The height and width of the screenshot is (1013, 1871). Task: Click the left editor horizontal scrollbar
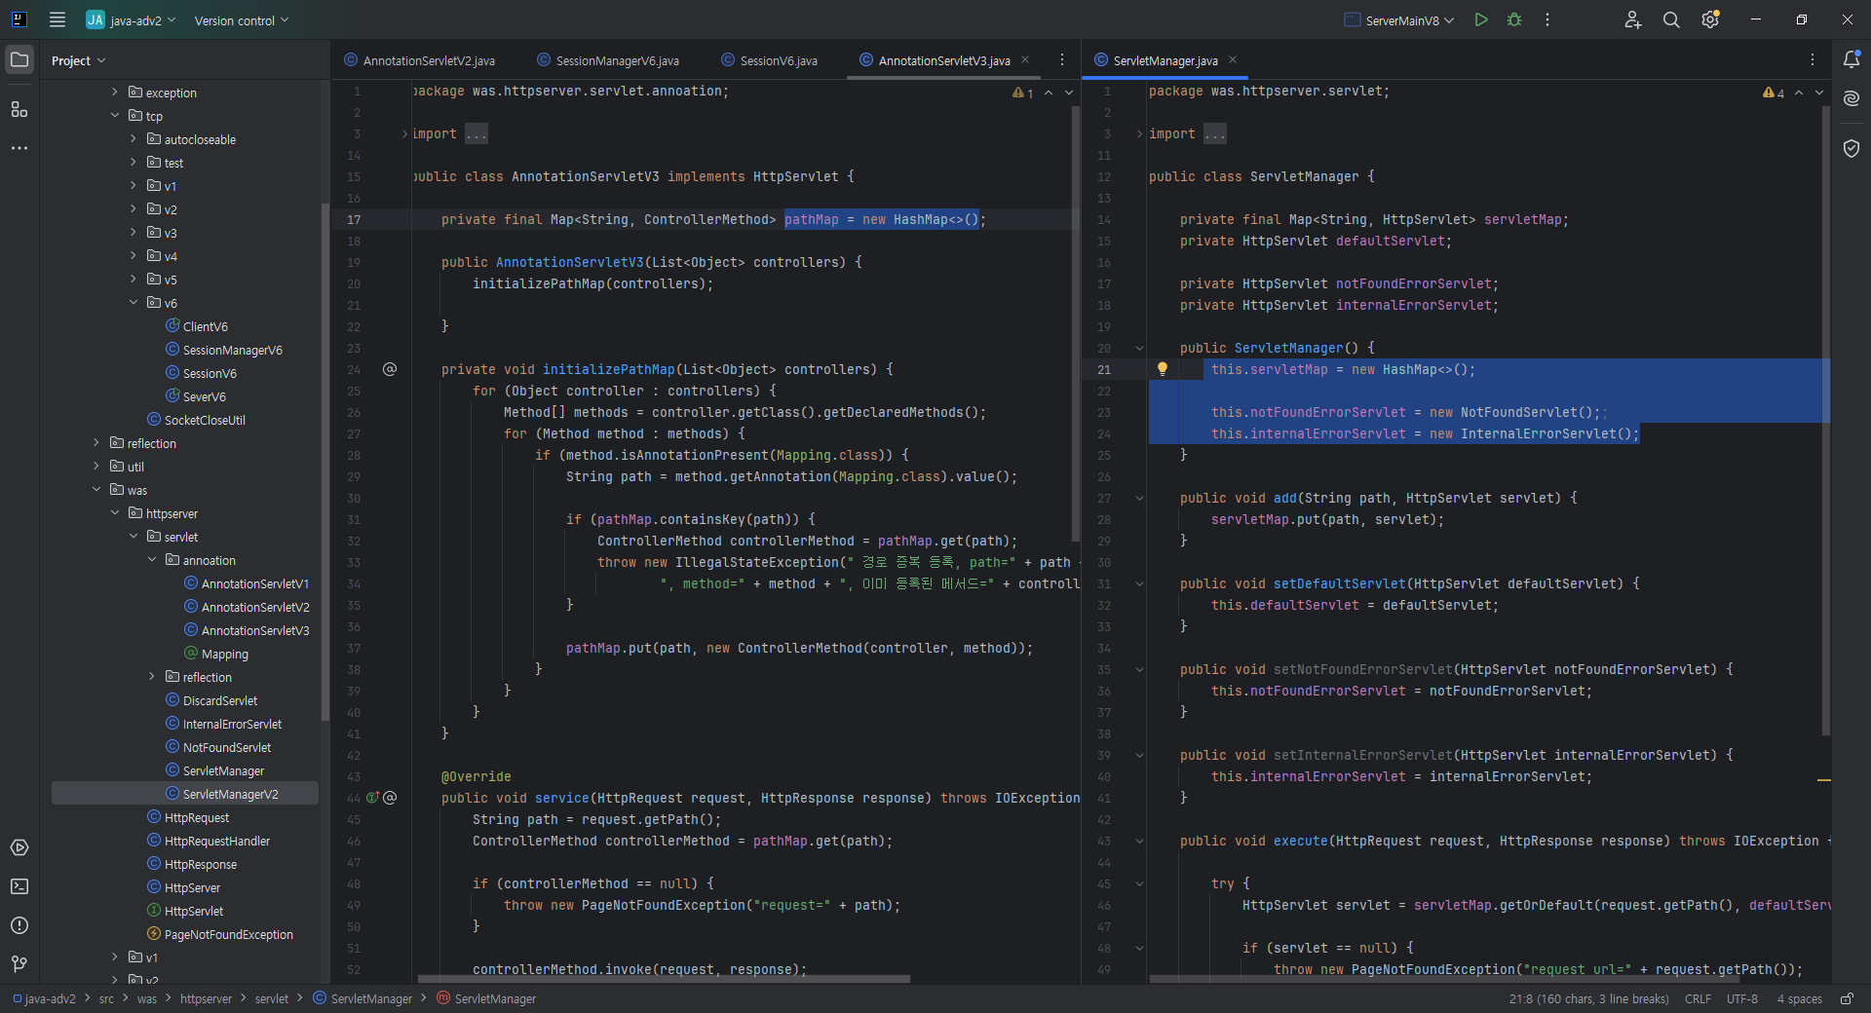point(663,979)
